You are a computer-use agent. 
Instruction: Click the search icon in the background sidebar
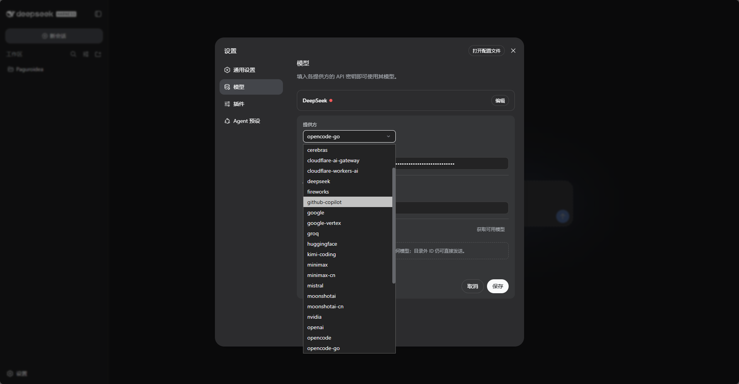click(x=73, y=54)
